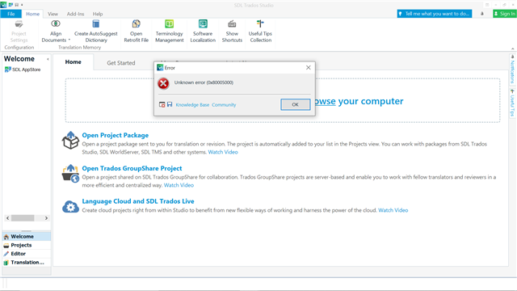Watch Video for GroupShare Project
Viewport: 517px width, 291px height.
pyautogui.click(x=179, y=185)
